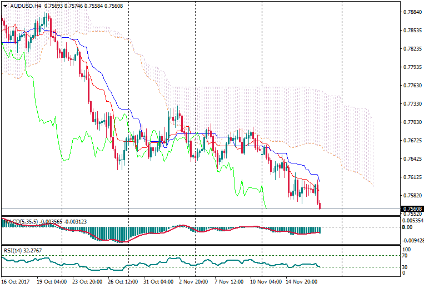424x288 pixels.
Task: Click the OHLC price values in header
Action: pyautogui.click(x=80, y=6)
